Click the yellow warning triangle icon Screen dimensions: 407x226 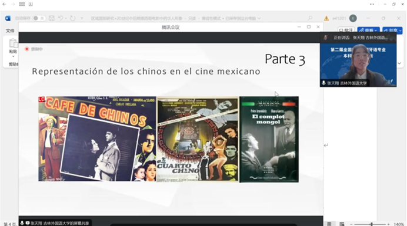pos(326,18)
